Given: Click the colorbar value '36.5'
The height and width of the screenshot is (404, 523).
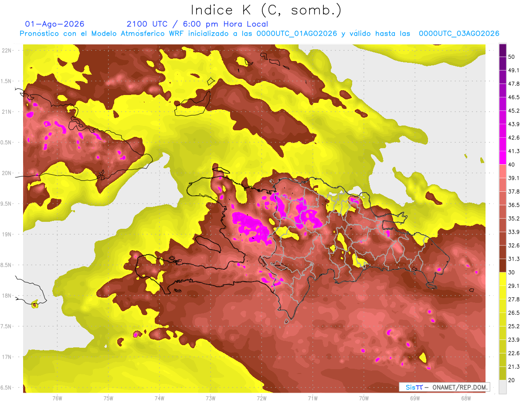Looking at the screenshot, I should [513, 205].
